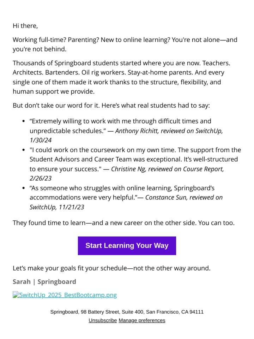Screen dimensions: 254x339
Task: Click the "Let's make your goals fit" line
Action: 111,268
